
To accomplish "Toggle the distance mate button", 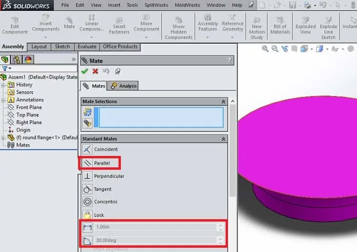I will click(x=88, y=227).
